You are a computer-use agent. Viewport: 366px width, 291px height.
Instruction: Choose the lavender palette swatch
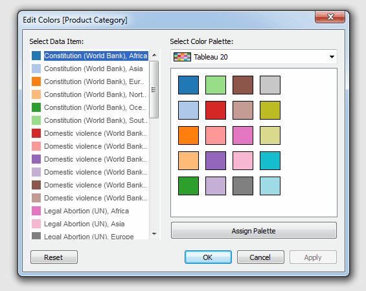coord(216,186)
